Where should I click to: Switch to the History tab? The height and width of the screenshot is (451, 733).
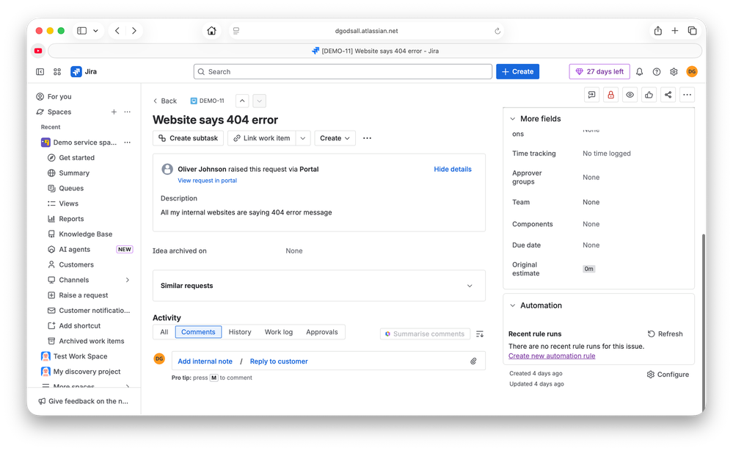click(240, 332)
